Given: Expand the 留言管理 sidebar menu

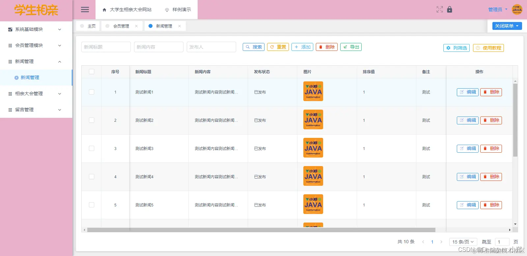Looking at the screenshot, I should (36, 110).
